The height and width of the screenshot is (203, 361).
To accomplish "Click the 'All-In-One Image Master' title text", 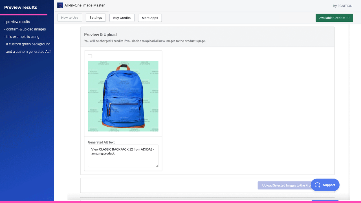I will coord(85,5).
